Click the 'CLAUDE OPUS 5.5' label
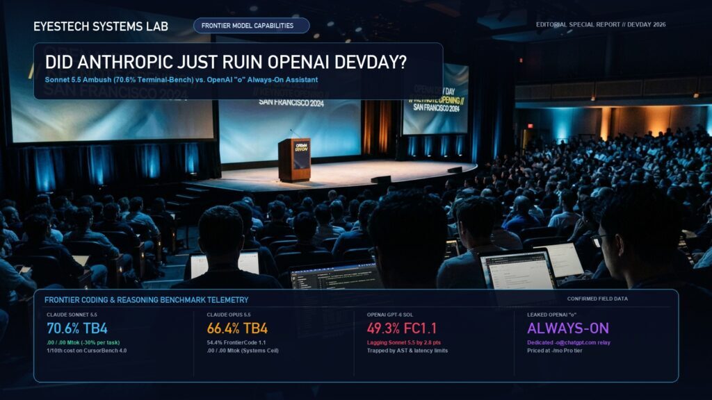 [x=228, y=315]
